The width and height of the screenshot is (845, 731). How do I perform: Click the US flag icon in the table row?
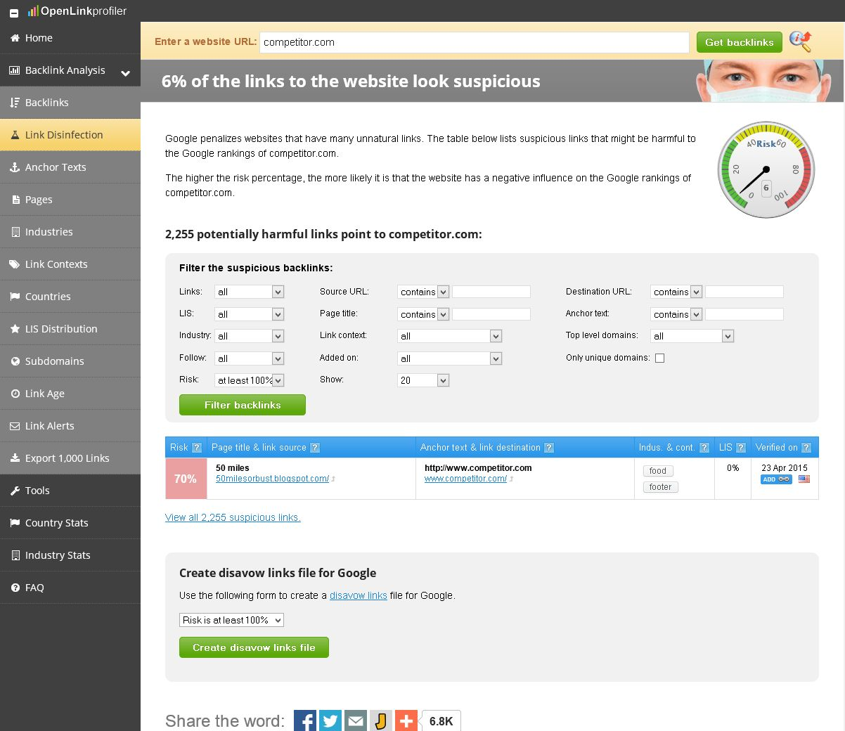804,479
